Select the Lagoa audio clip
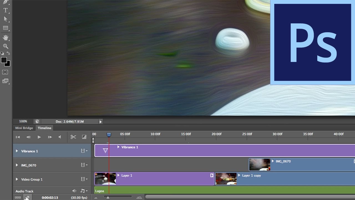The image size is (355, 200). click(x=225, y=190)
